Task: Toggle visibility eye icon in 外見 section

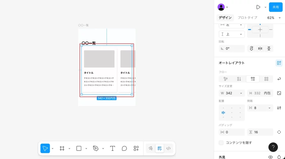Action: pyautogui.click(x=270, y=157)
